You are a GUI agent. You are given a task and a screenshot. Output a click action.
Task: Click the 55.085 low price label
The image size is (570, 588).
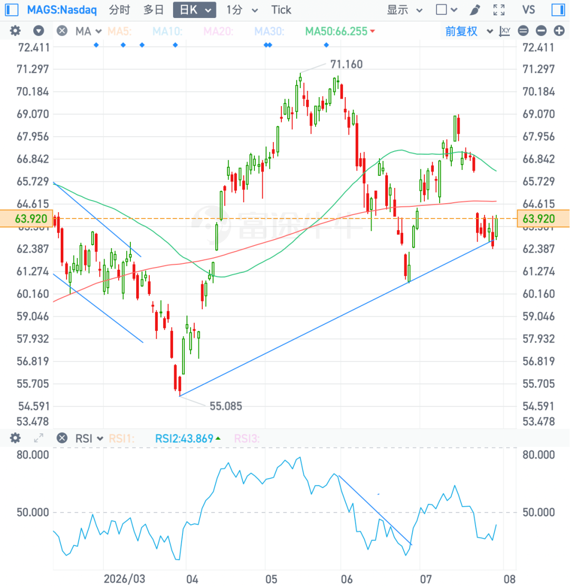226,406
